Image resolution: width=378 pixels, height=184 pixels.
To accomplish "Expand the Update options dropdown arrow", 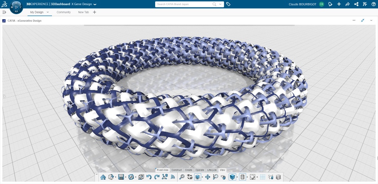I will tap(136, 177).
